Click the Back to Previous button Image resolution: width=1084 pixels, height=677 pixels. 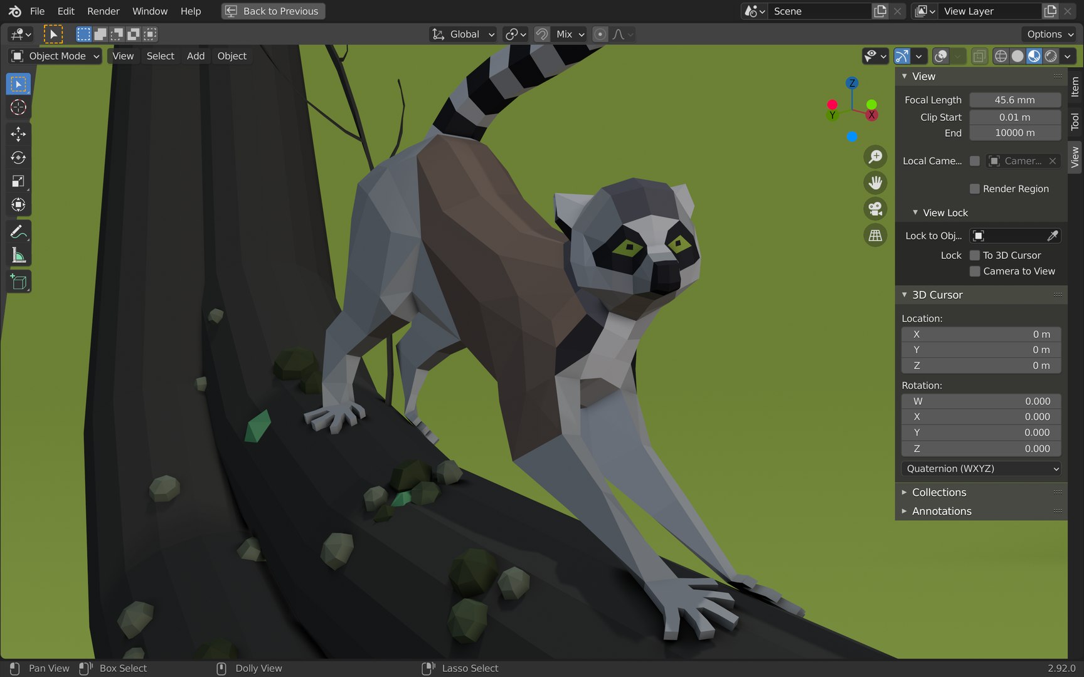point(273,11)
